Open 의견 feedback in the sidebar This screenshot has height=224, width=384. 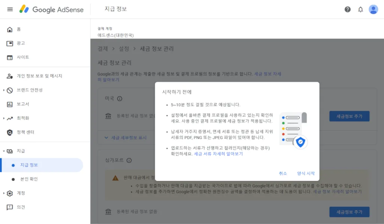click(21, 207)
